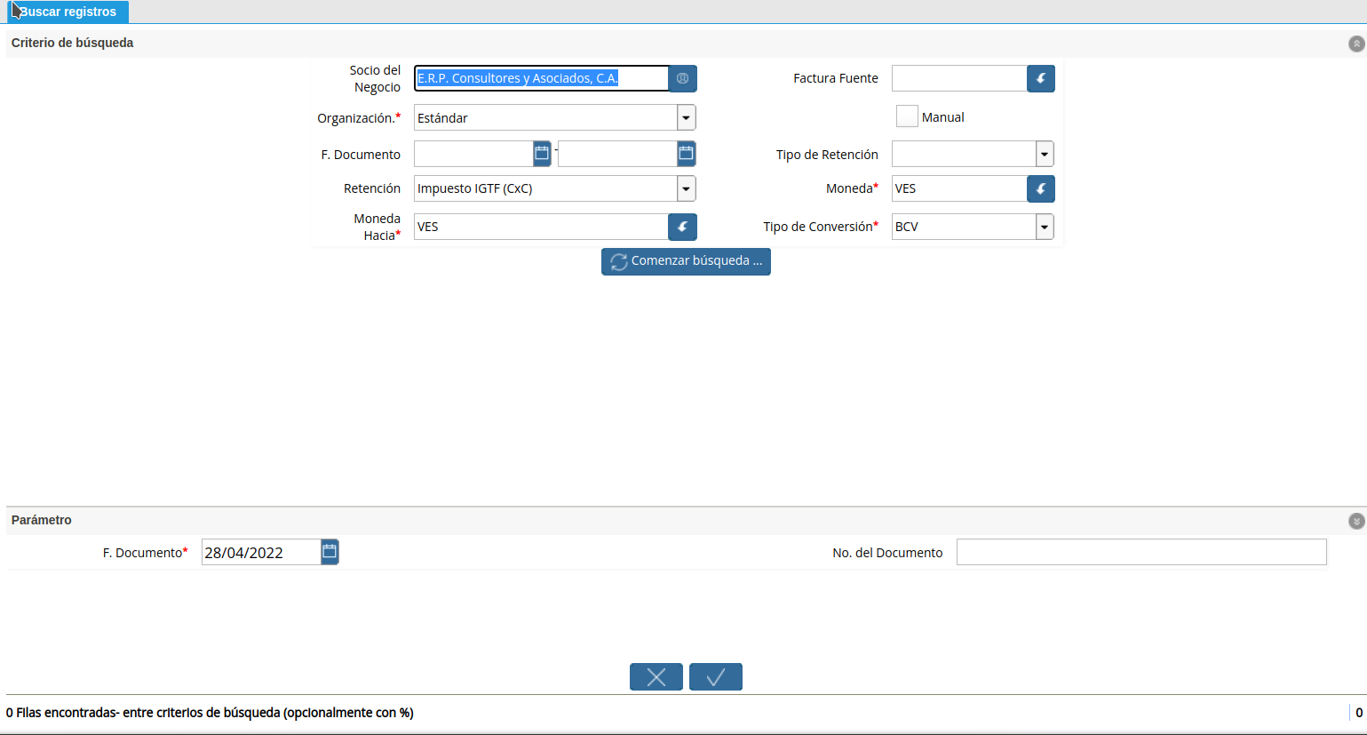
Task: Click the Moneda Hacia input field
Action: pos(541,227)
